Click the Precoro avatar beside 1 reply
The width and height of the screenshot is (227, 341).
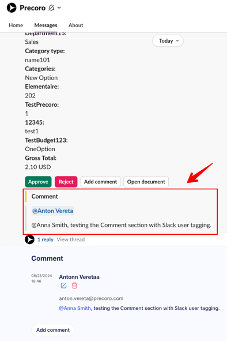pyautogui.click(x=29, y=239)
